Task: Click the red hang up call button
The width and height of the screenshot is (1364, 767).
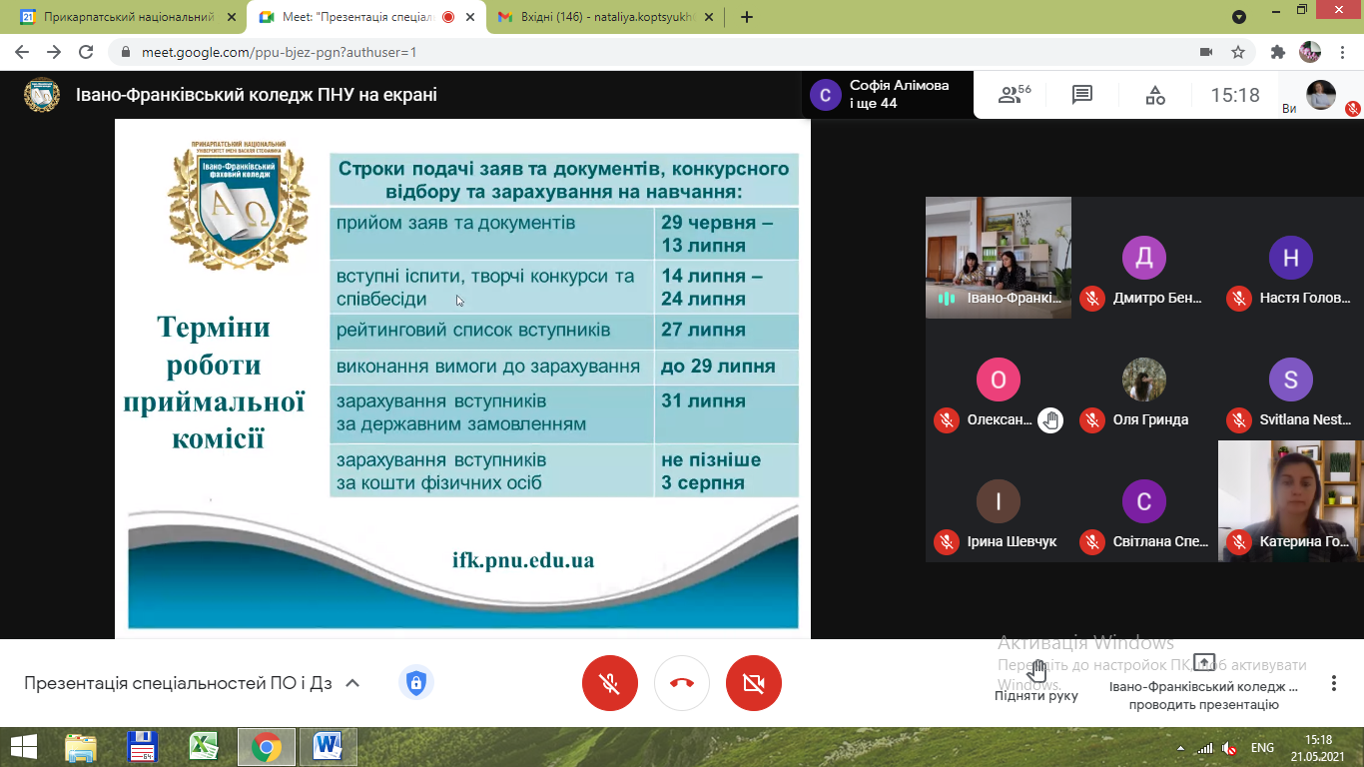Action: click(x=682, y=683)
